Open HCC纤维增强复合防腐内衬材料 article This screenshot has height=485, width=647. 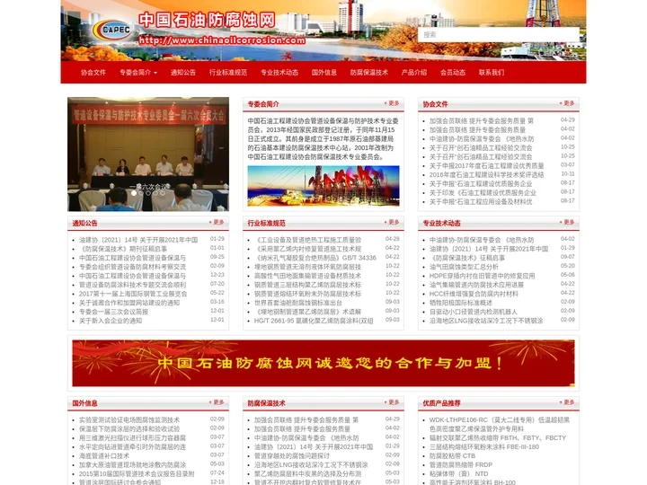tap(474, 294)
